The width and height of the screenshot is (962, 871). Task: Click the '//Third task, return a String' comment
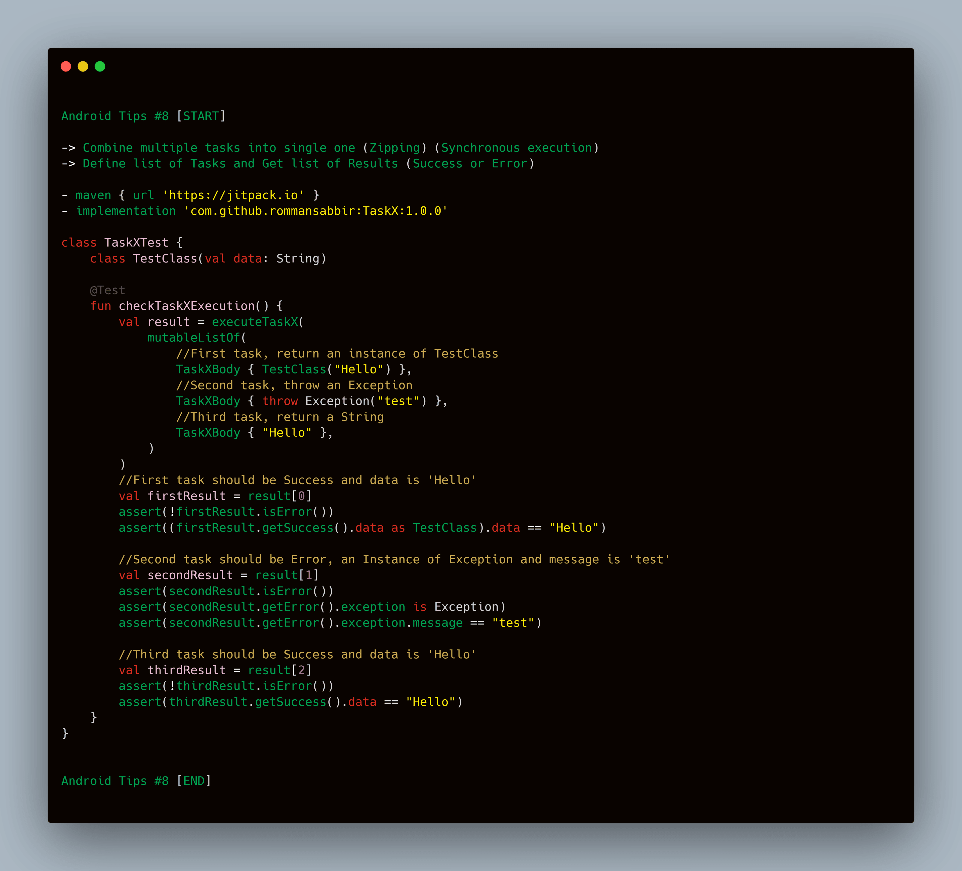click(280, 417)
